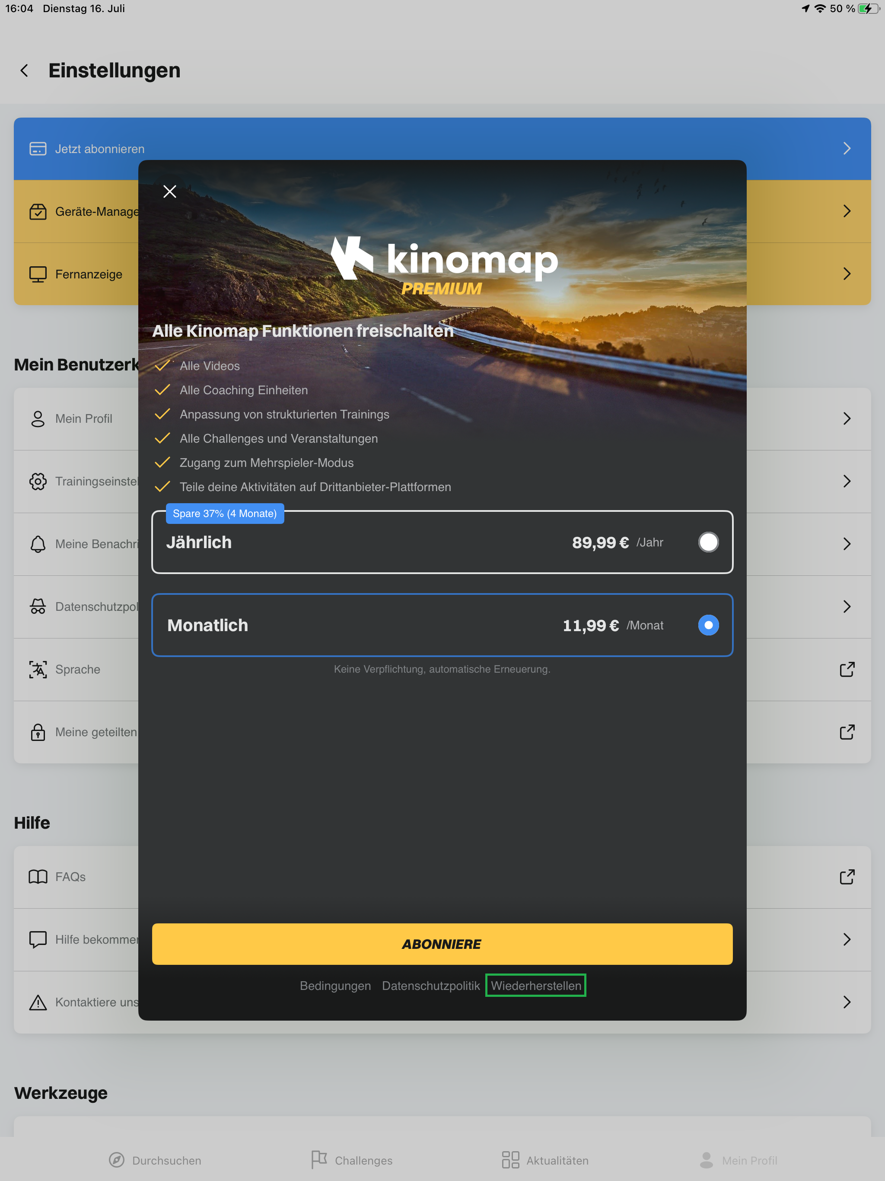Image resolution: width=885 pixels, height=1181 pixels.
Task: Click the 'Fernanzeige' label
Action: (89, 275)
